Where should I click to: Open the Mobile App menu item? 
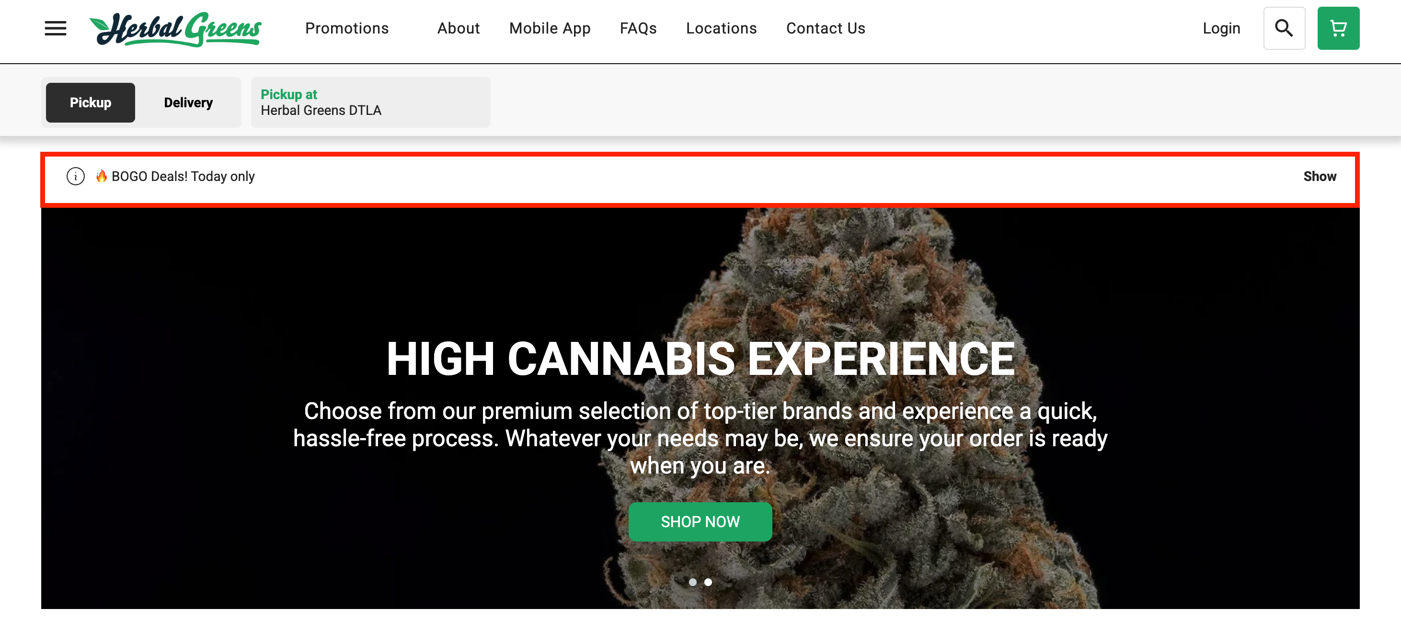tap(549, 28)
